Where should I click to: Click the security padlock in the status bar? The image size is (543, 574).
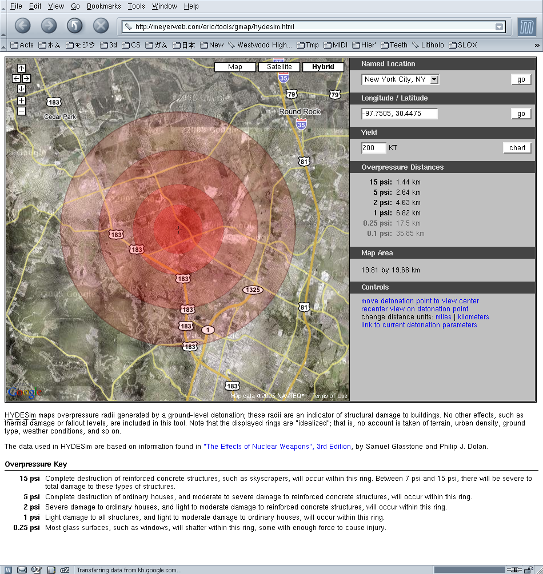[x=528, y=569]
